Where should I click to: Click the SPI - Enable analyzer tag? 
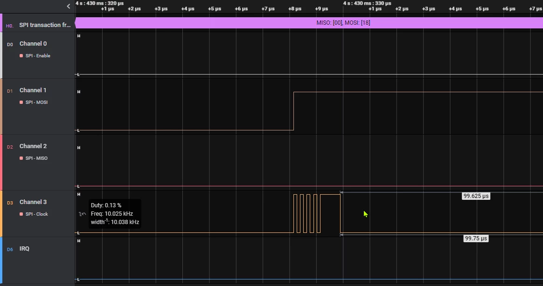(x=38, y=56)
